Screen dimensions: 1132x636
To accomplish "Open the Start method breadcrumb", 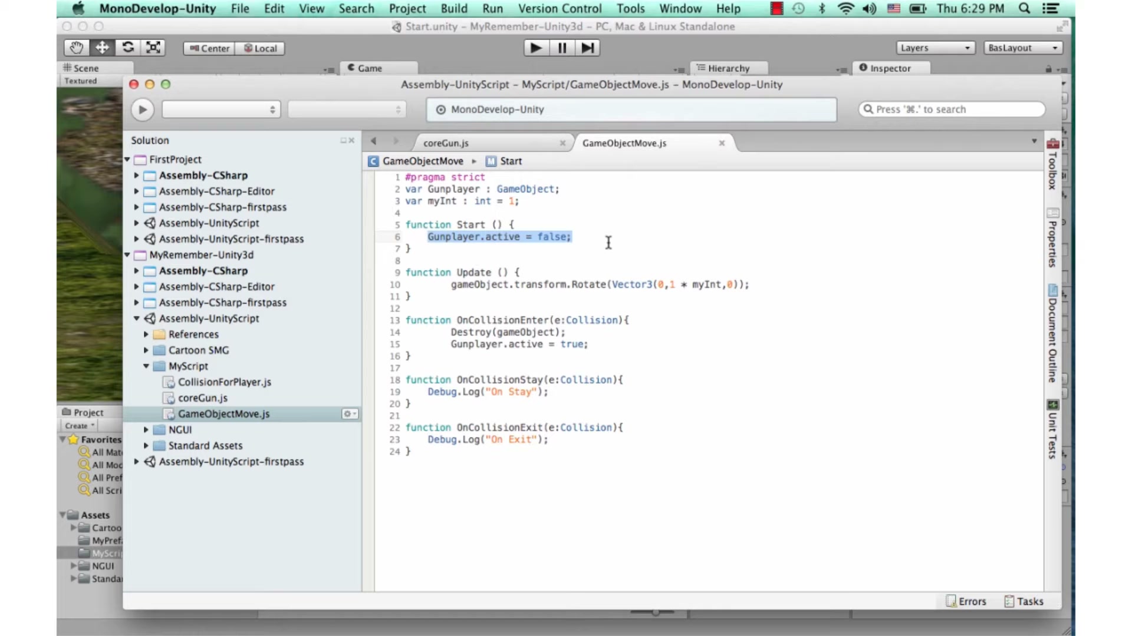I will pos(504,161).
